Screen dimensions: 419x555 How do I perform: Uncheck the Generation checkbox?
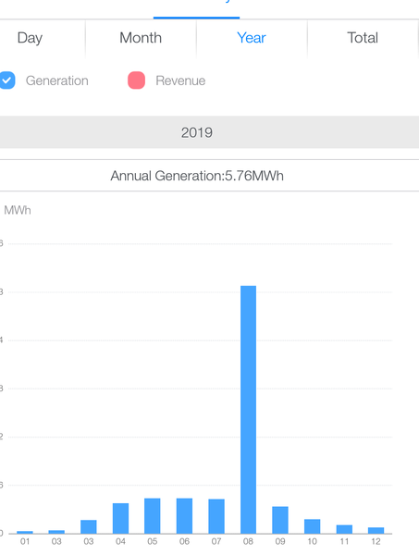6,80
